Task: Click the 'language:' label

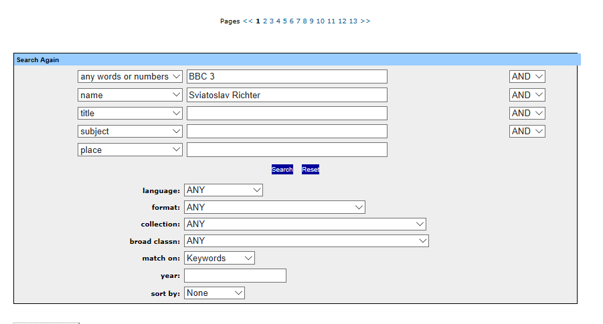Action: (x=161, y=191)
